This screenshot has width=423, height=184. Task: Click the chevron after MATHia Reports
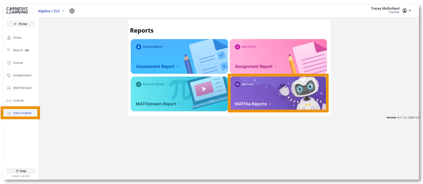coord(270,104)
